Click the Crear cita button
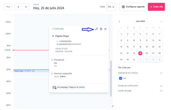Image resolution: width=171 pixels, height=110 pixels. [156, 7]
